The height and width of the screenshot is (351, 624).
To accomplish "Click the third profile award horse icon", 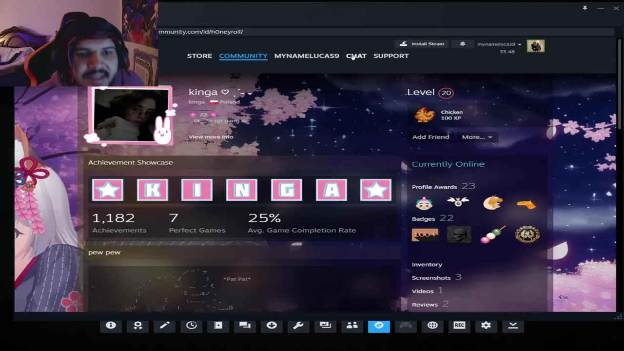I will [x=493, y=203].
